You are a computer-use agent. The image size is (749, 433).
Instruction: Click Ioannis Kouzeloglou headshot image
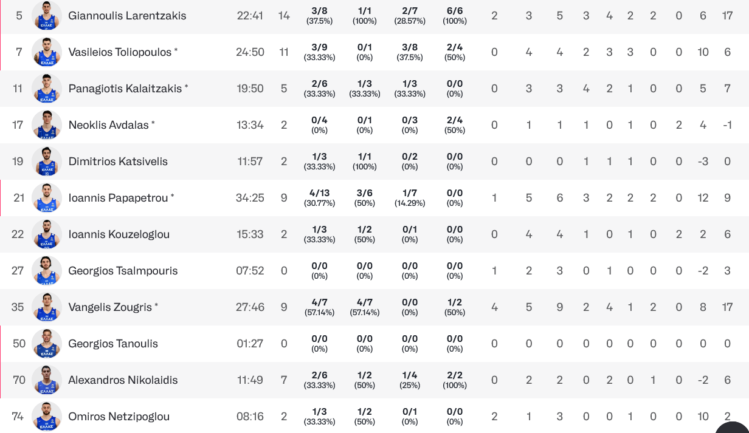click(47, 234)
